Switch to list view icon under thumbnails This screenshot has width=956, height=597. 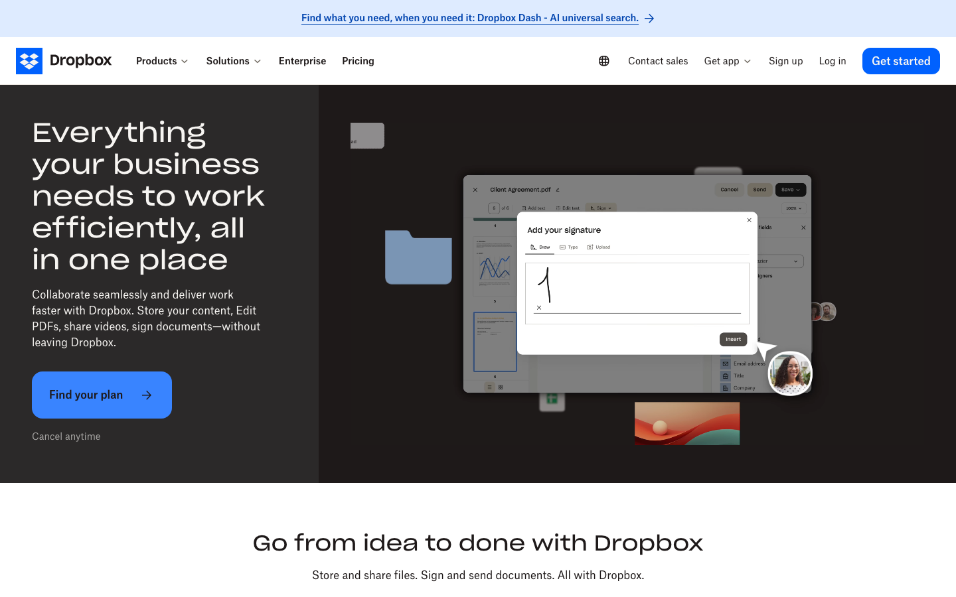[x=490, y=387]
